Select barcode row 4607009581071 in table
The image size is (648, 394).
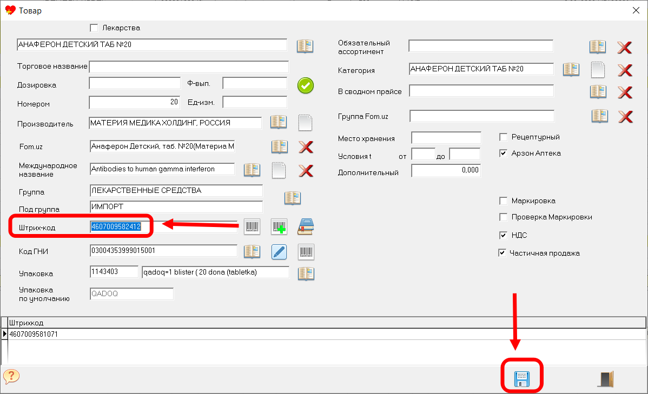[x=327, y=334]
